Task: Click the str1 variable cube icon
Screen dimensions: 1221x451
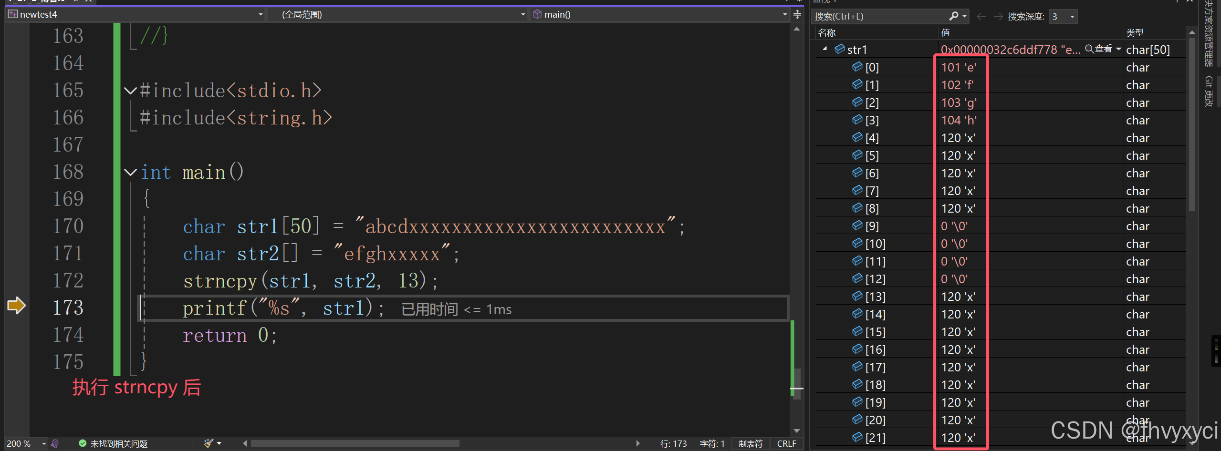Action: [840, 49]
